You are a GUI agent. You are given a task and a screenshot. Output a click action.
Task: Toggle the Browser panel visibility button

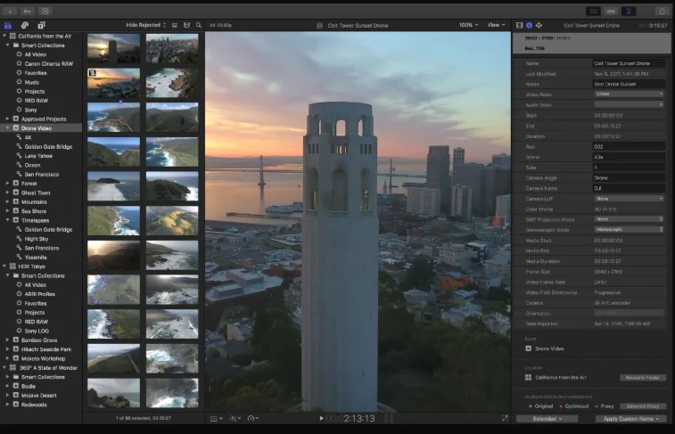(x=593, y=11)
